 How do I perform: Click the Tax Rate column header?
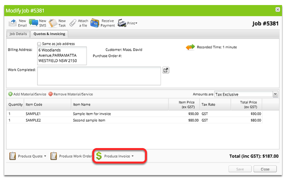point(215,104)
